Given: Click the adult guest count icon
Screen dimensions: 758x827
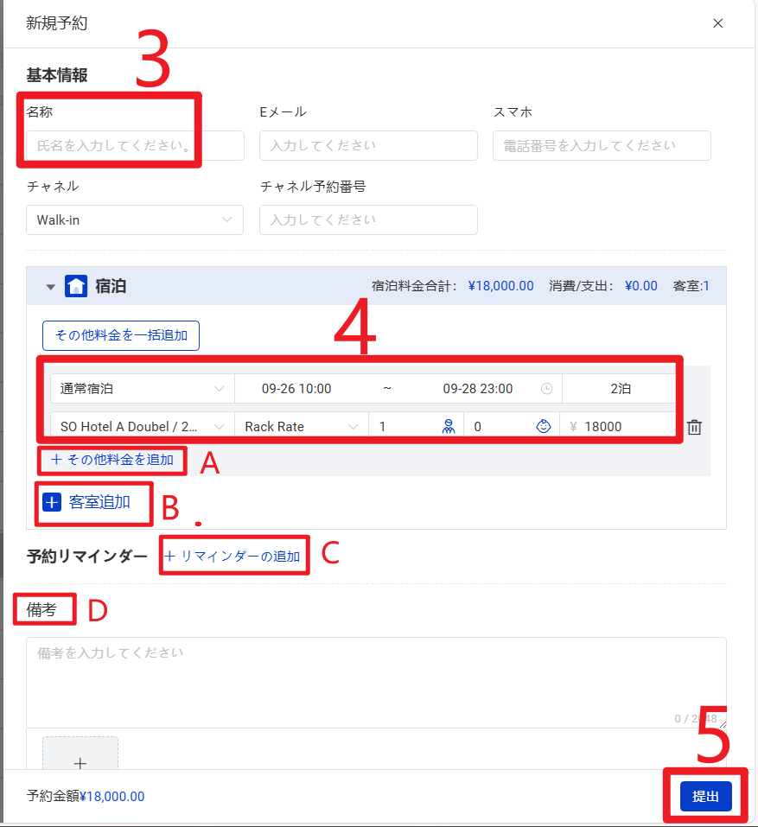Looking at the screenshot, I should [x=449, y=426].
